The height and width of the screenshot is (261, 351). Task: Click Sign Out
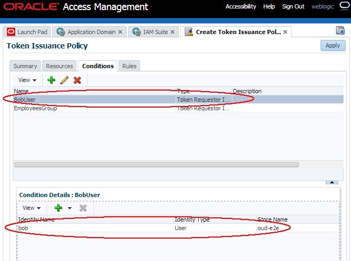(293, 6)
